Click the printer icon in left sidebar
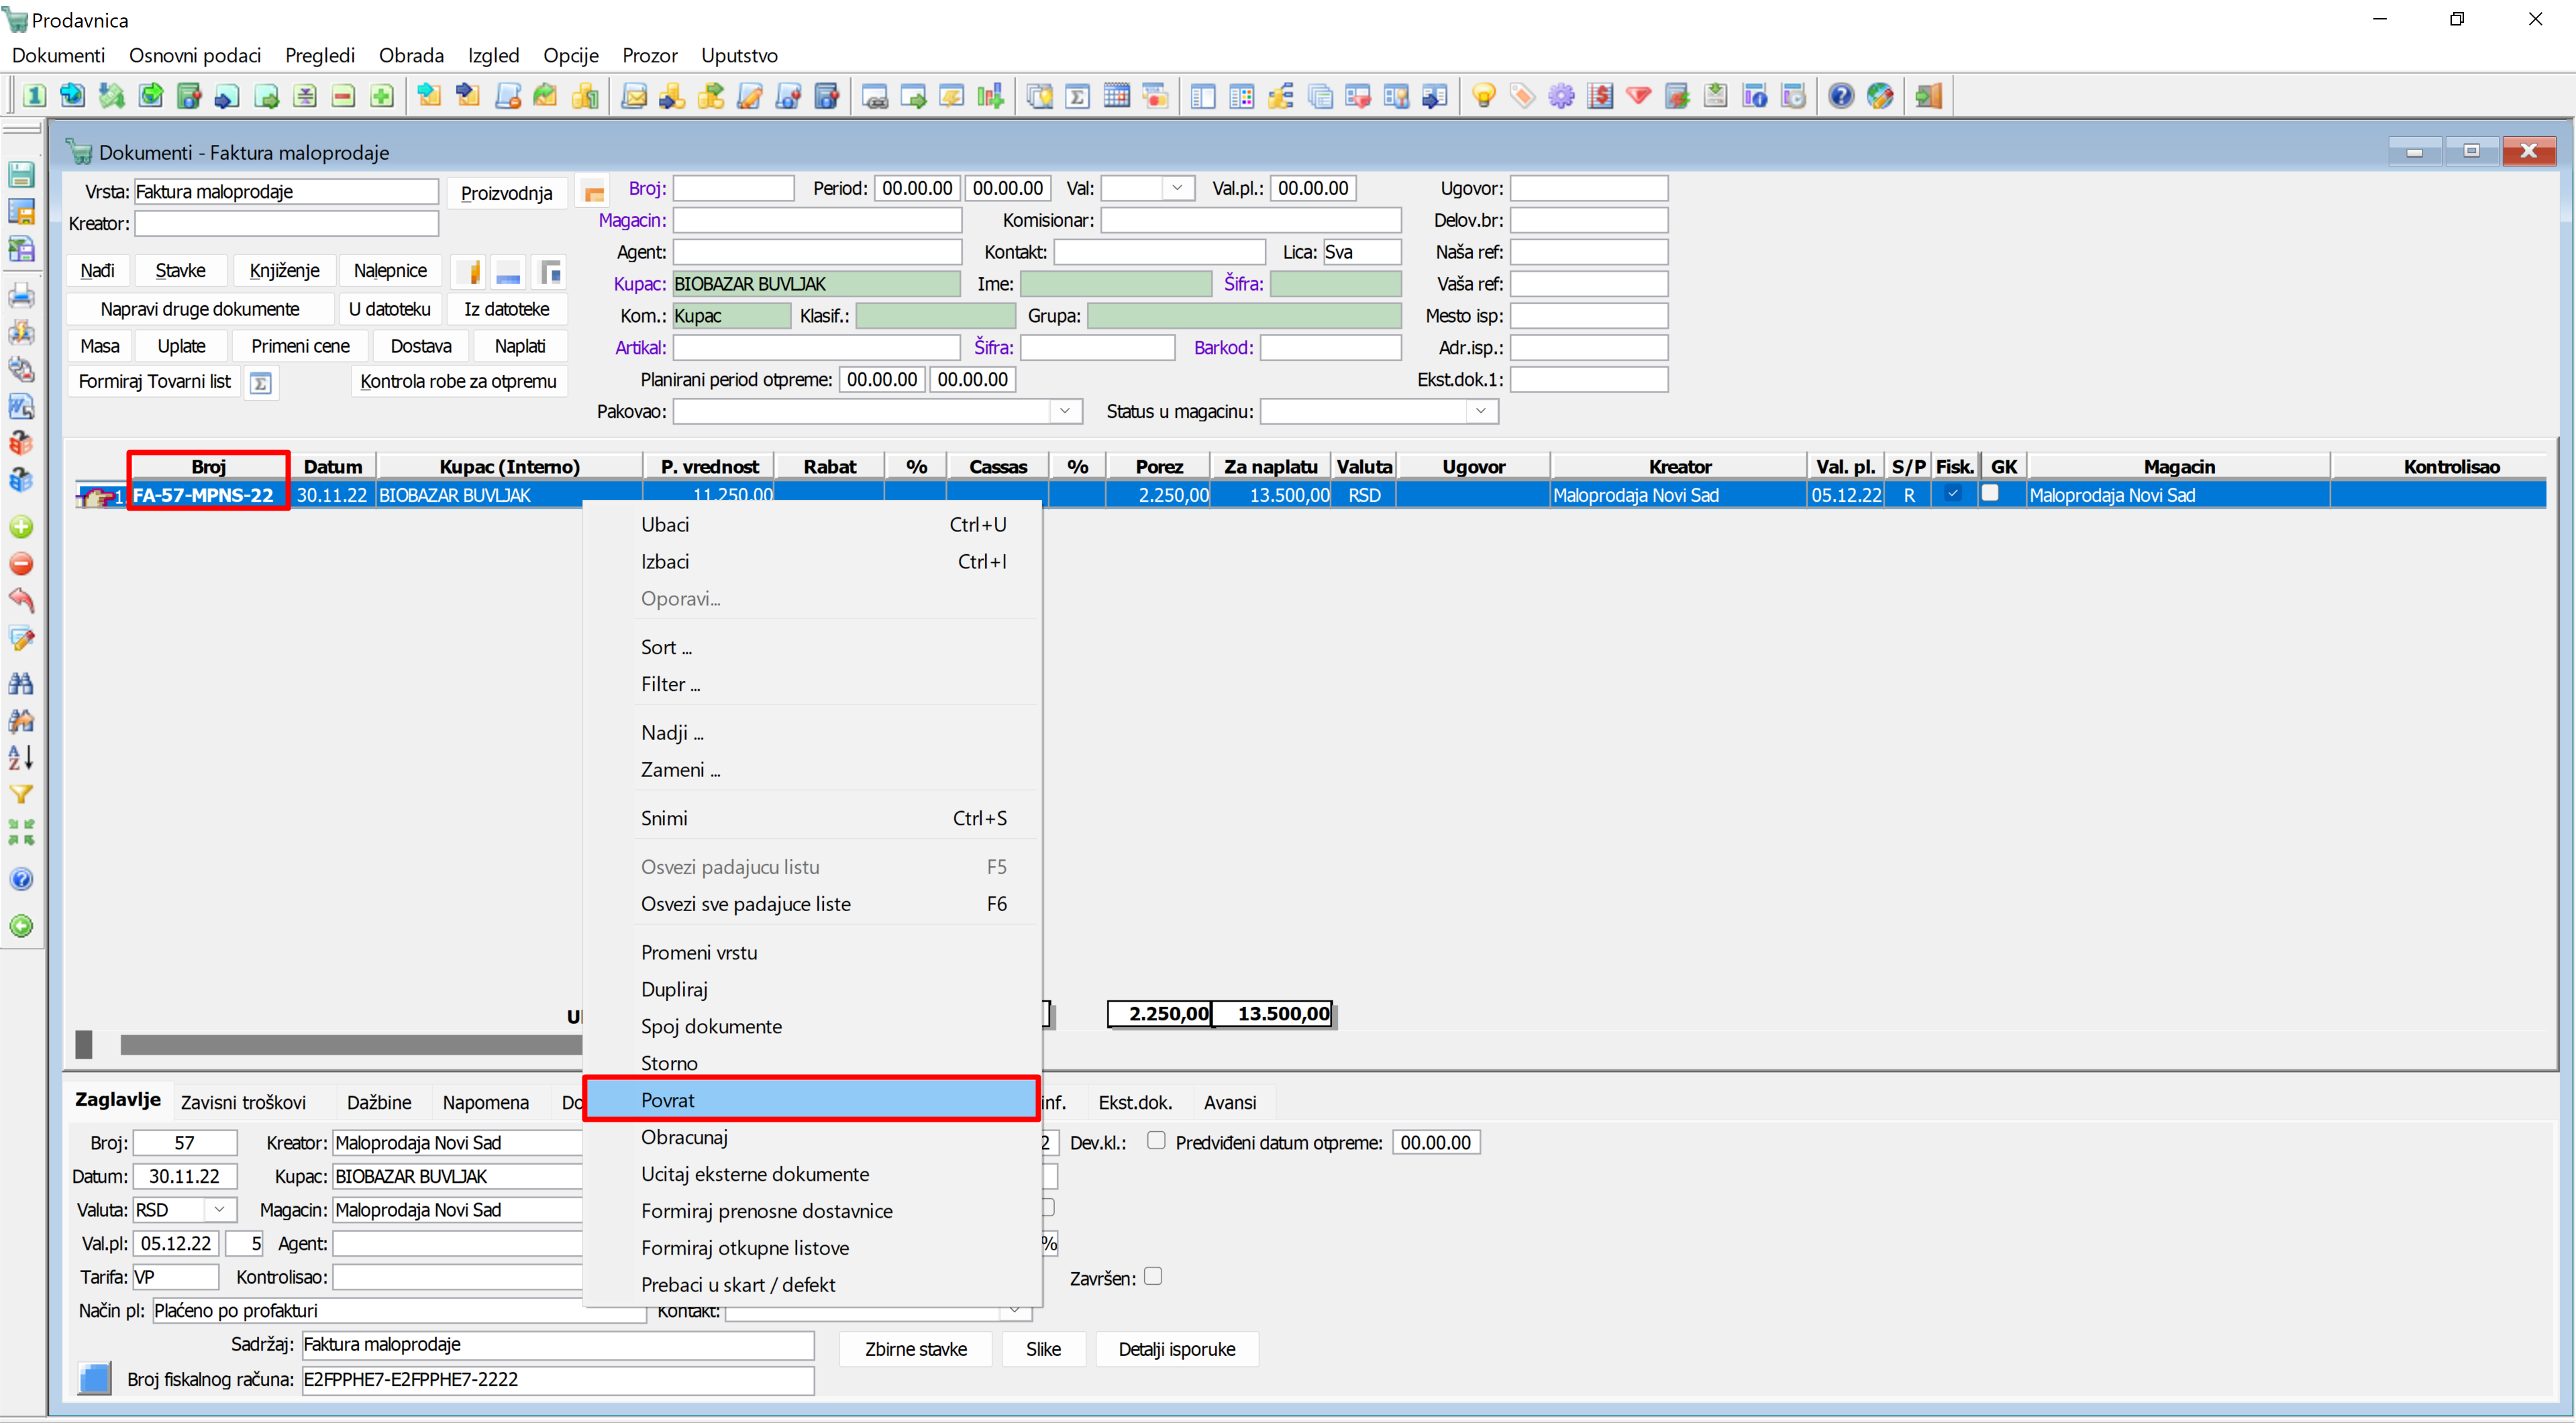The height and width of the screenshot is (1423, 2576). point(21,295)
